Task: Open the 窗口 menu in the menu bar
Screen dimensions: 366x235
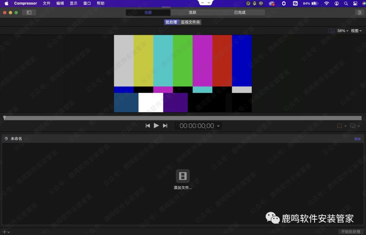Action: point(87,3)
